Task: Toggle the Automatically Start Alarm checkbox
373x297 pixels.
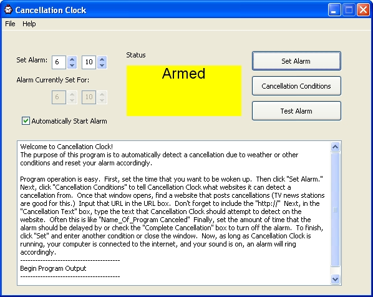Action: [26, 121]
